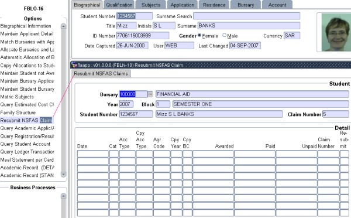Click the student photo thumbnail

[x=336, y=32]
